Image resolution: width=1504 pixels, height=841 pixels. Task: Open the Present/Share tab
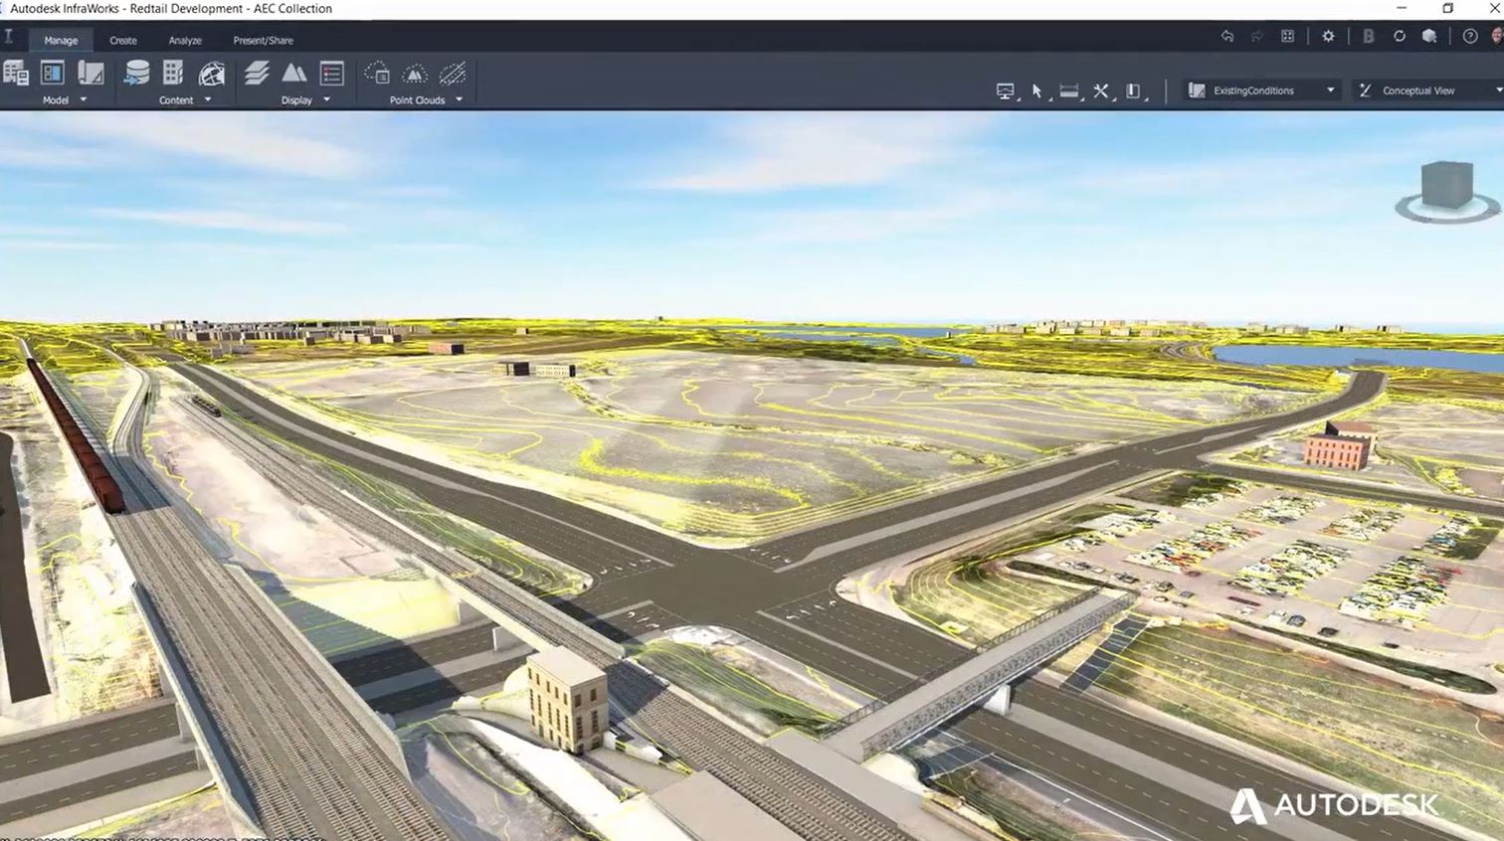coord(263,40)
